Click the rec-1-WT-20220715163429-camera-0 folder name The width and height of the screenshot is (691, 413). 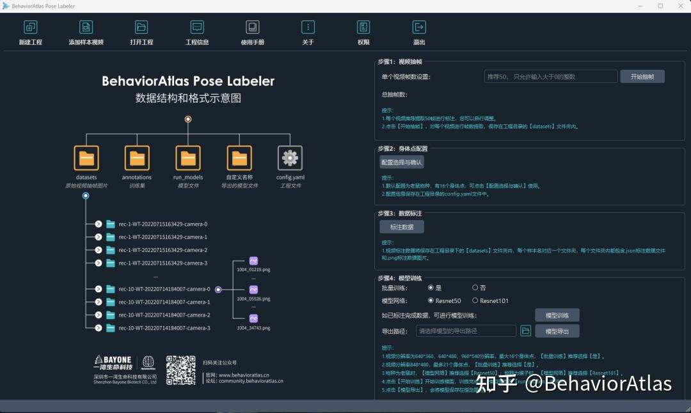(x=163, y=224)
